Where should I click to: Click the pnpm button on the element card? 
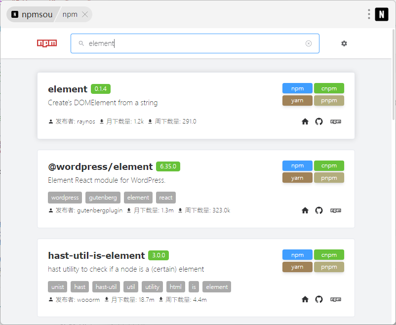(x=329, y=100)
